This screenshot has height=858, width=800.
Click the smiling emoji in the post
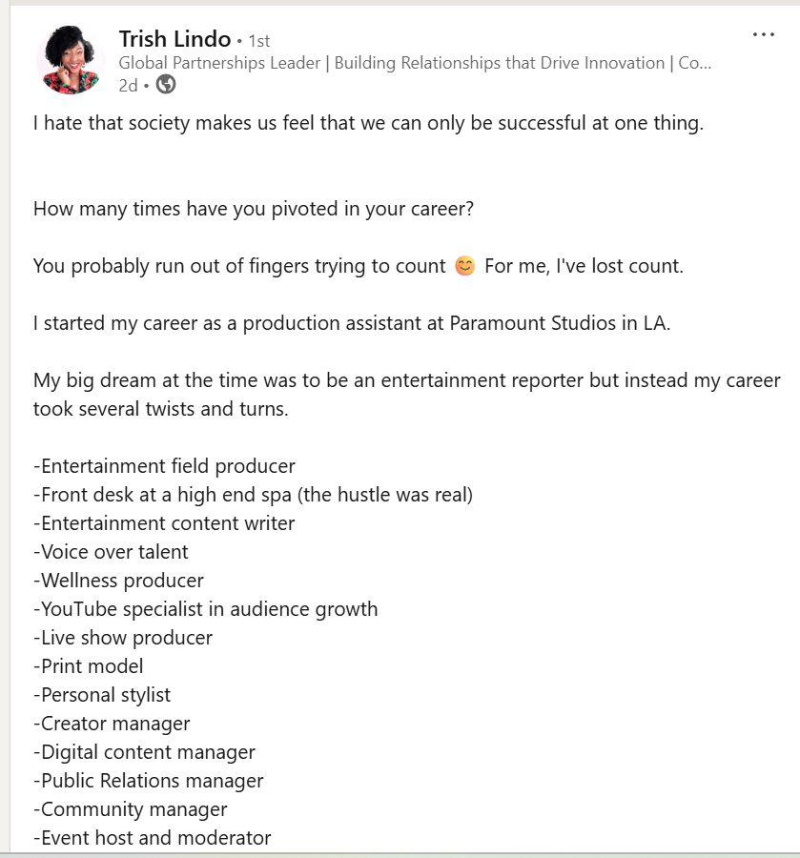[x=464, y=266]
